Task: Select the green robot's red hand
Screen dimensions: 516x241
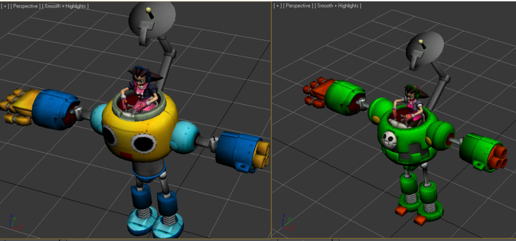Action: coord(318,91)
